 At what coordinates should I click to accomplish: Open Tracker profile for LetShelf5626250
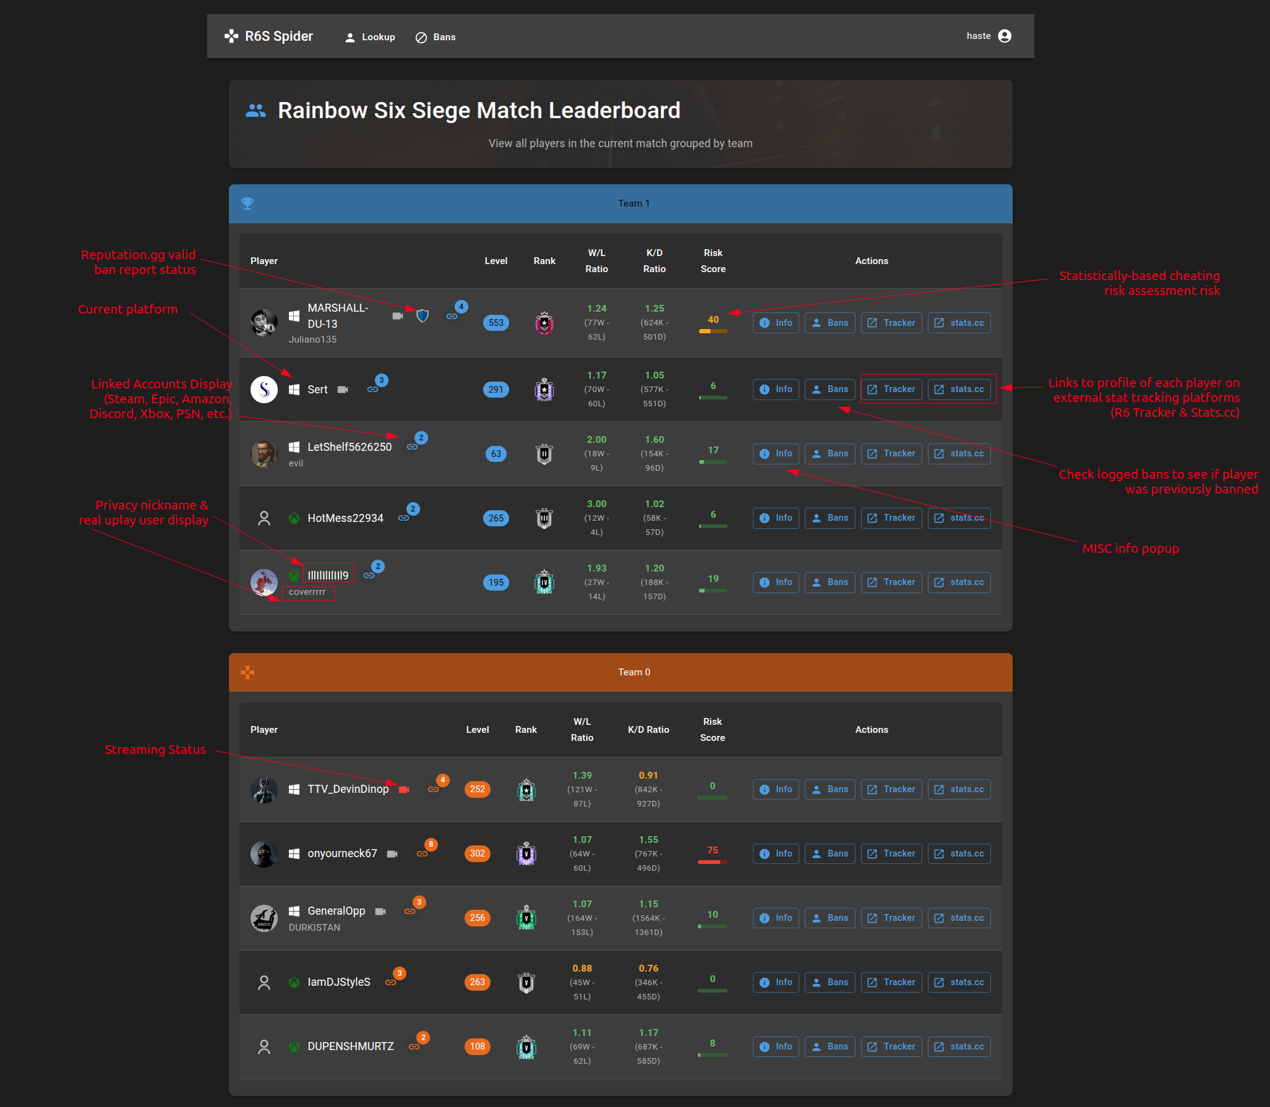[x=891, y=454]
